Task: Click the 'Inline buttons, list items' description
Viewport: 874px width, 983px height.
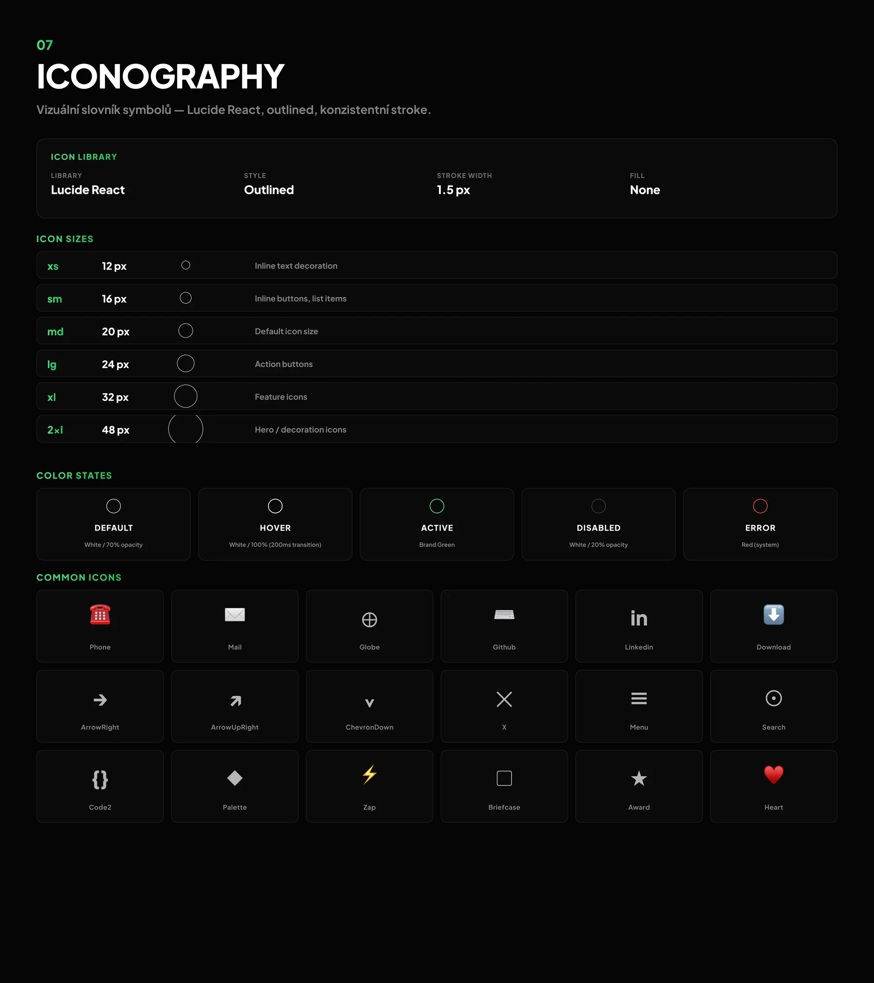Action: point(301,299)
